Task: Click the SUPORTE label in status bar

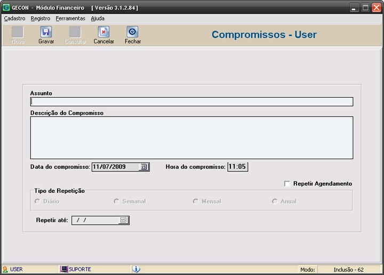Action: (x=79, y=269)
